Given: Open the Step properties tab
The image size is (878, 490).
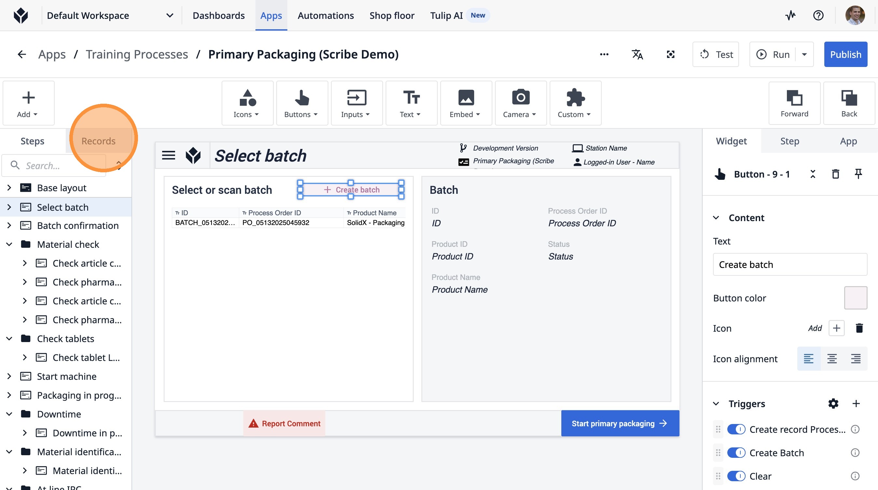Looking at the screenshot, I should click(789, 141).
